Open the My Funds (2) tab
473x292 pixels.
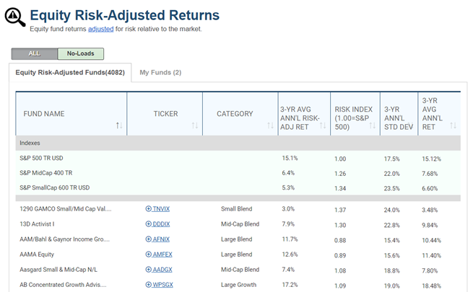[x=160, y=73]
